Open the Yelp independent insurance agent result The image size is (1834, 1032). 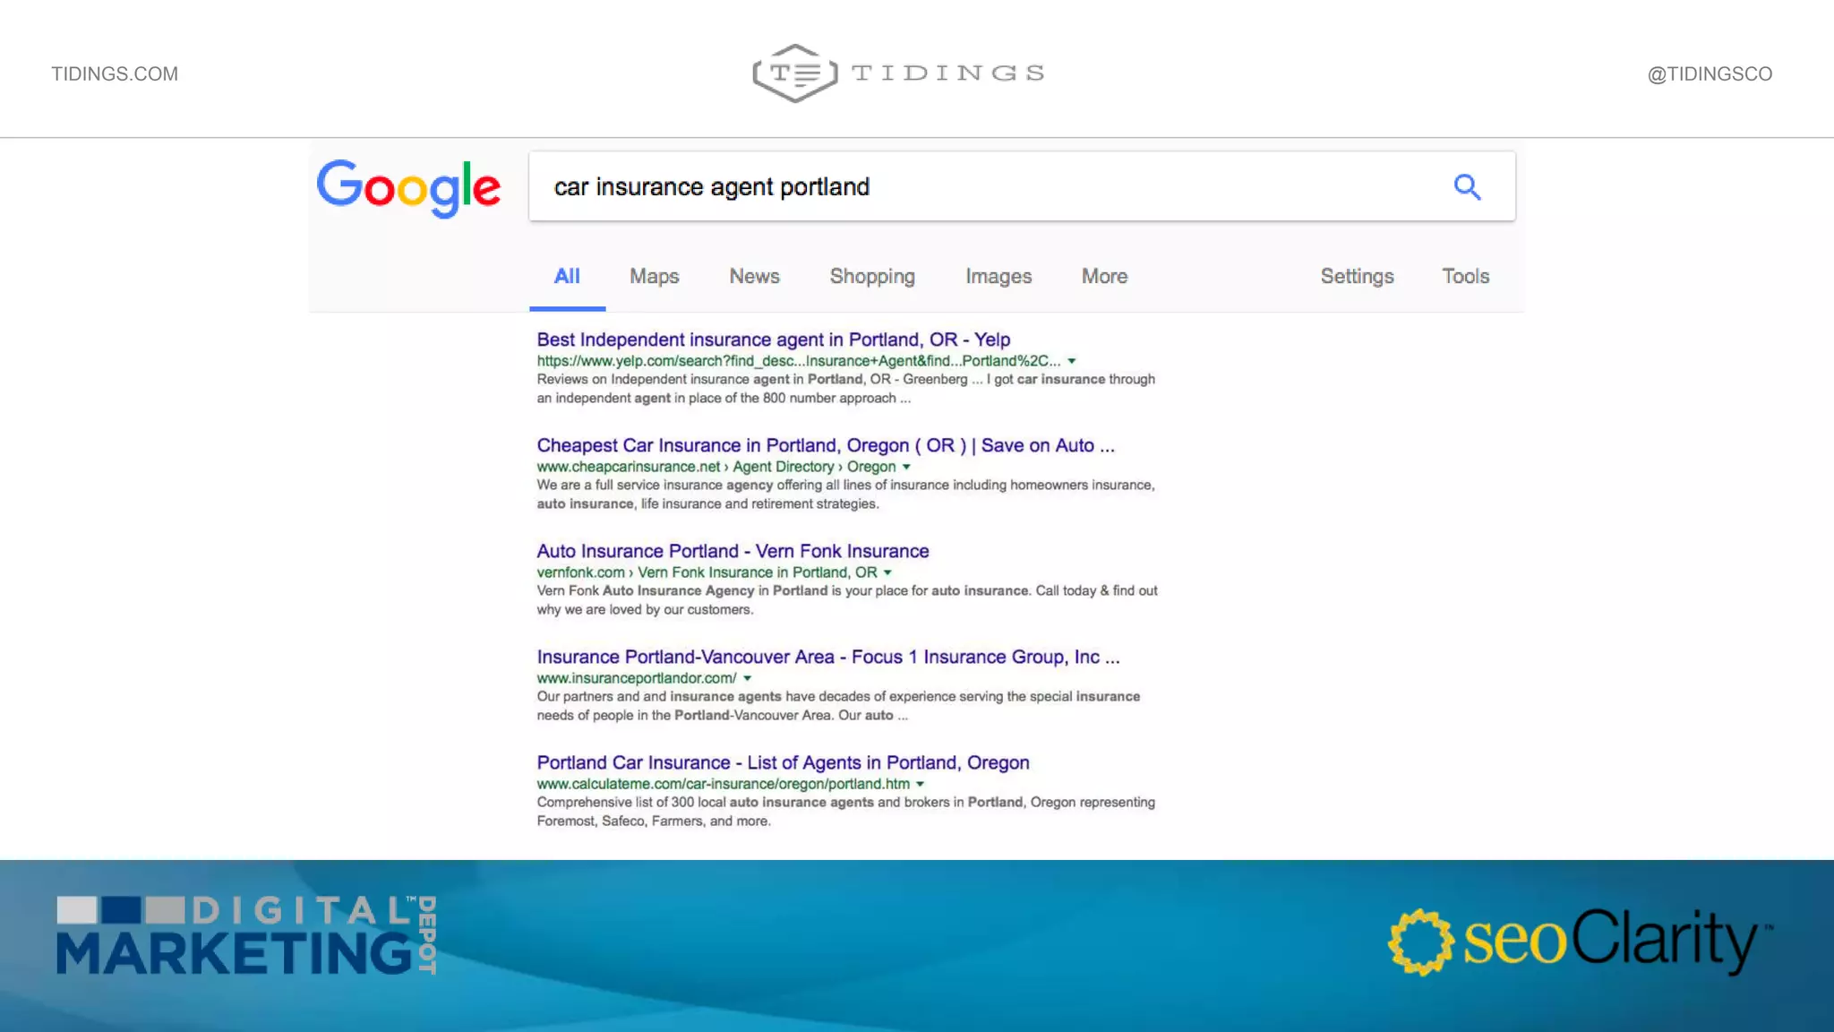(773, 340)
